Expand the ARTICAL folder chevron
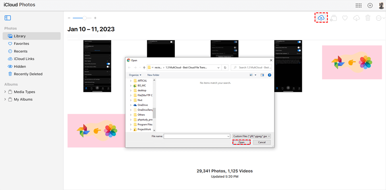Screen dimensions: 386x190 (131, 81)
